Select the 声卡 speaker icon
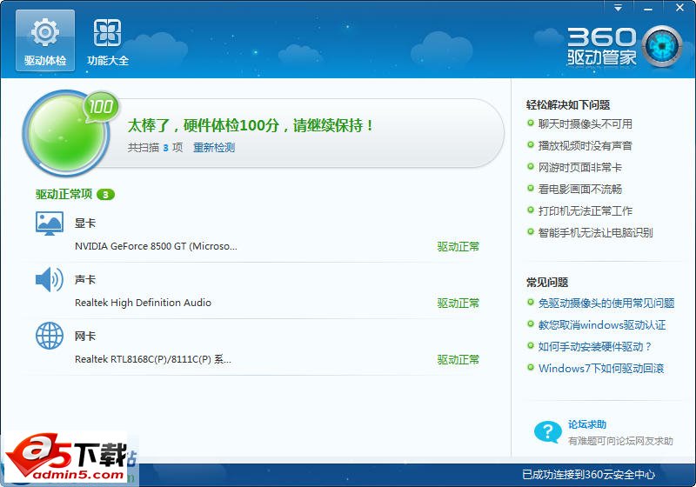The image size is (696, 487). click(50, 279)
